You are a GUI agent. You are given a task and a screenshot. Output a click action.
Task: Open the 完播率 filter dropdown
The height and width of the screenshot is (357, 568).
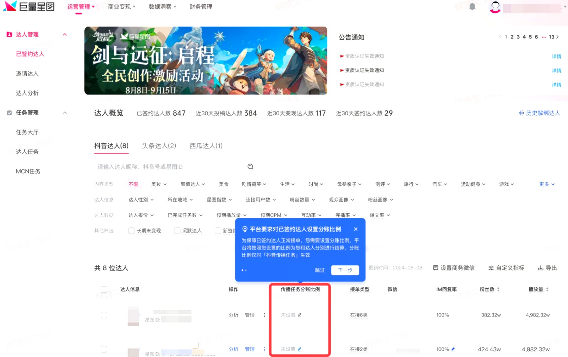click(x=346, y=215)
